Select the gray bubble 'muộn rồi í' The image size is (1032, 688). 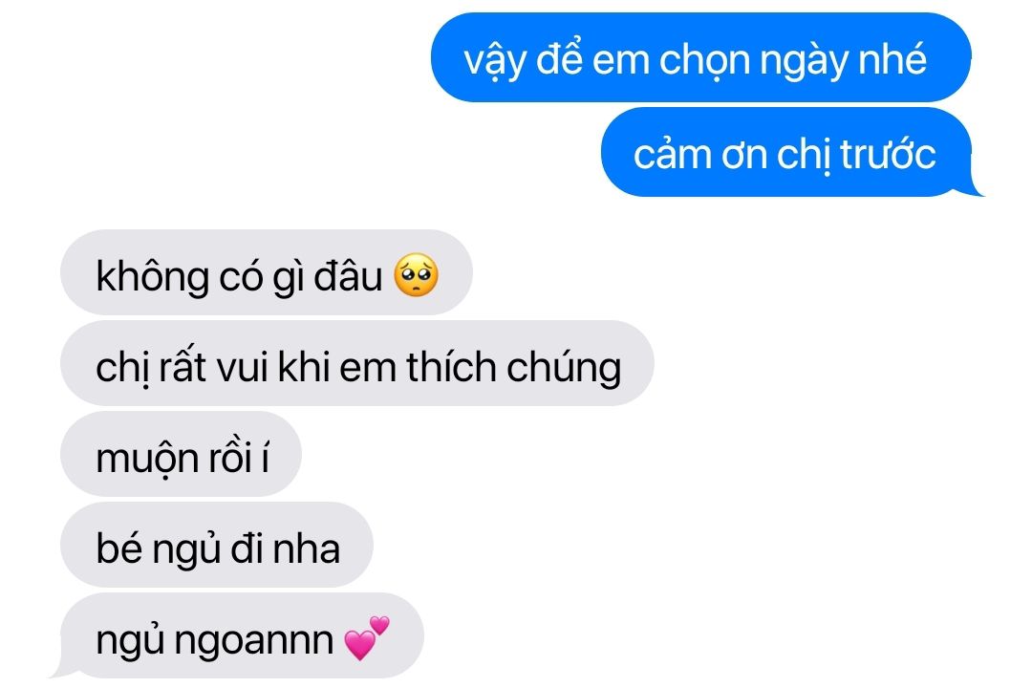181,454
